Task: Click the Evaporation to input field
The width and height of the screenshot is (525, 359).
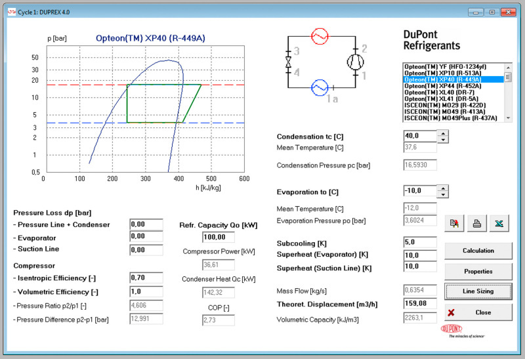Action: click(x=420, y=190)
